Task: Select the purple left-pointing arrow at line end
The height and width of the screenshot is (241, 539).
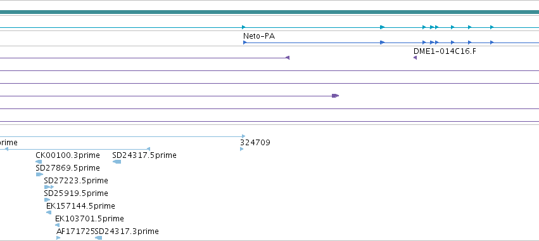Action: [x=288, y=58]
